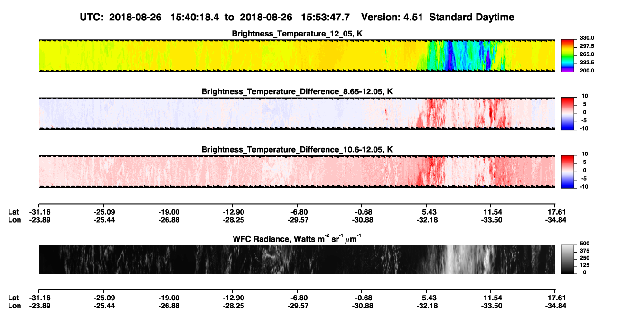This screenshot has height=316, width=617.
Task: Click the 'Lon' label under the 10.6-12.05 panel
Action: pyautogui.click(x=14, y=220)
